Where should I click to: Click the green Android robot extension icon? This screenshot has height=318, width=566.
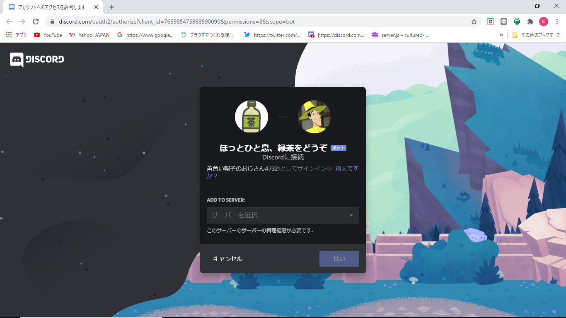[x=517, y=22]
